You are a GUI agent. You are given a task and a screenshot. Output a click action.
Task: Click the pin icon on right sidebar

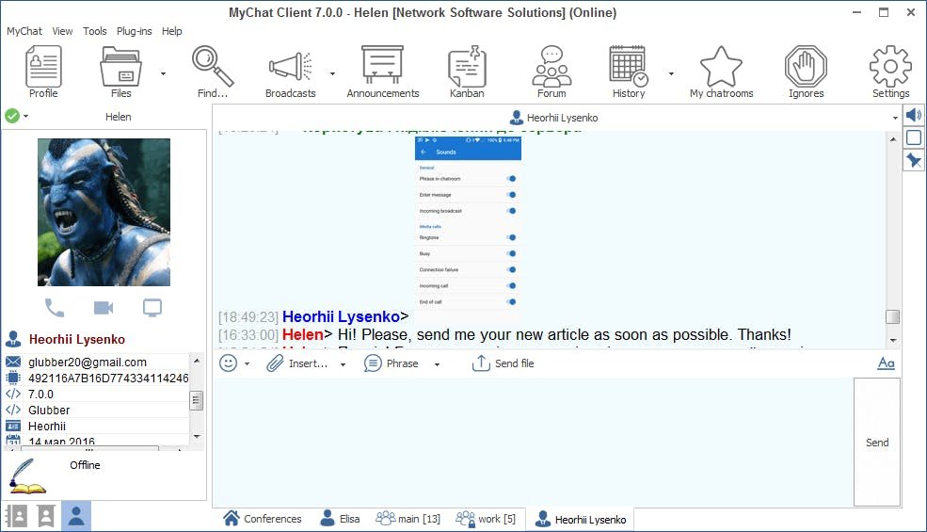pos(914,160)
